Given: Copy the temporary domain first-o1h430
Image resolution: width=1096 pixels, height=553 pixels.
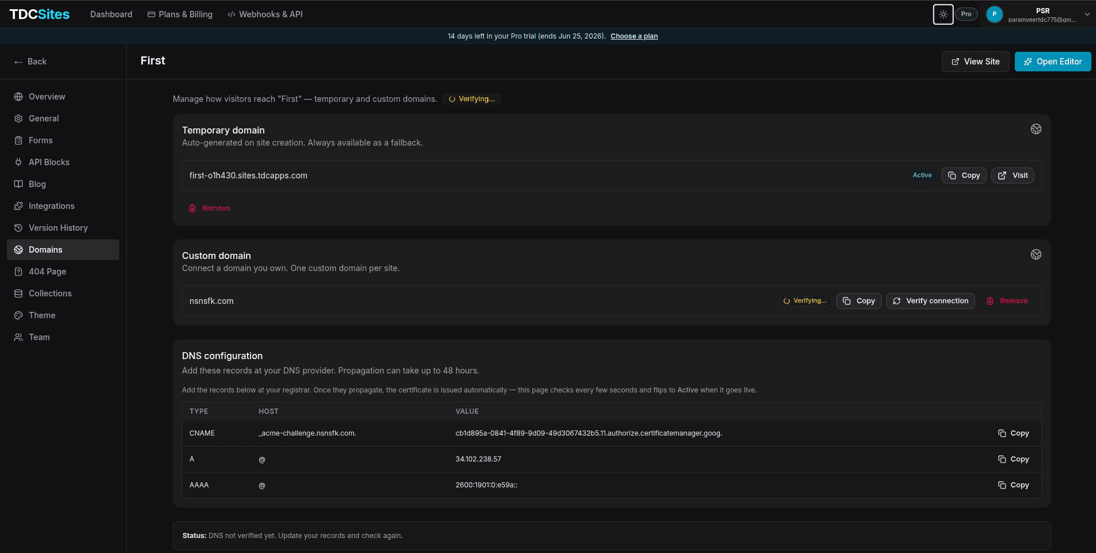Looking at the screenshot, I should 964,176.
